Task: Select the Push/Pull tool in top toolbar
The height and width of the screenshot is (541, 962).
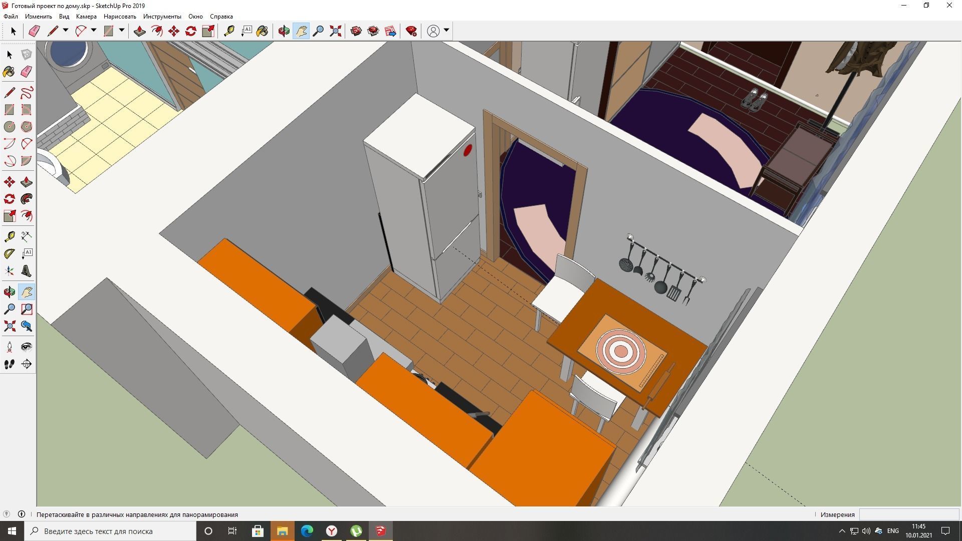Action: click(x=140, y=31)
